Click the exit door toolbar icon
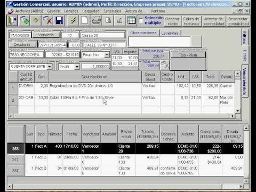The width and height of the screenshot is (256, 192). 12,20
